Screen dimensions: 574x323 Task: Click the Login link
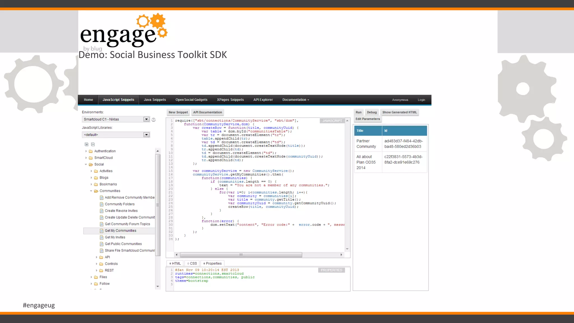[x=421, y=100]
